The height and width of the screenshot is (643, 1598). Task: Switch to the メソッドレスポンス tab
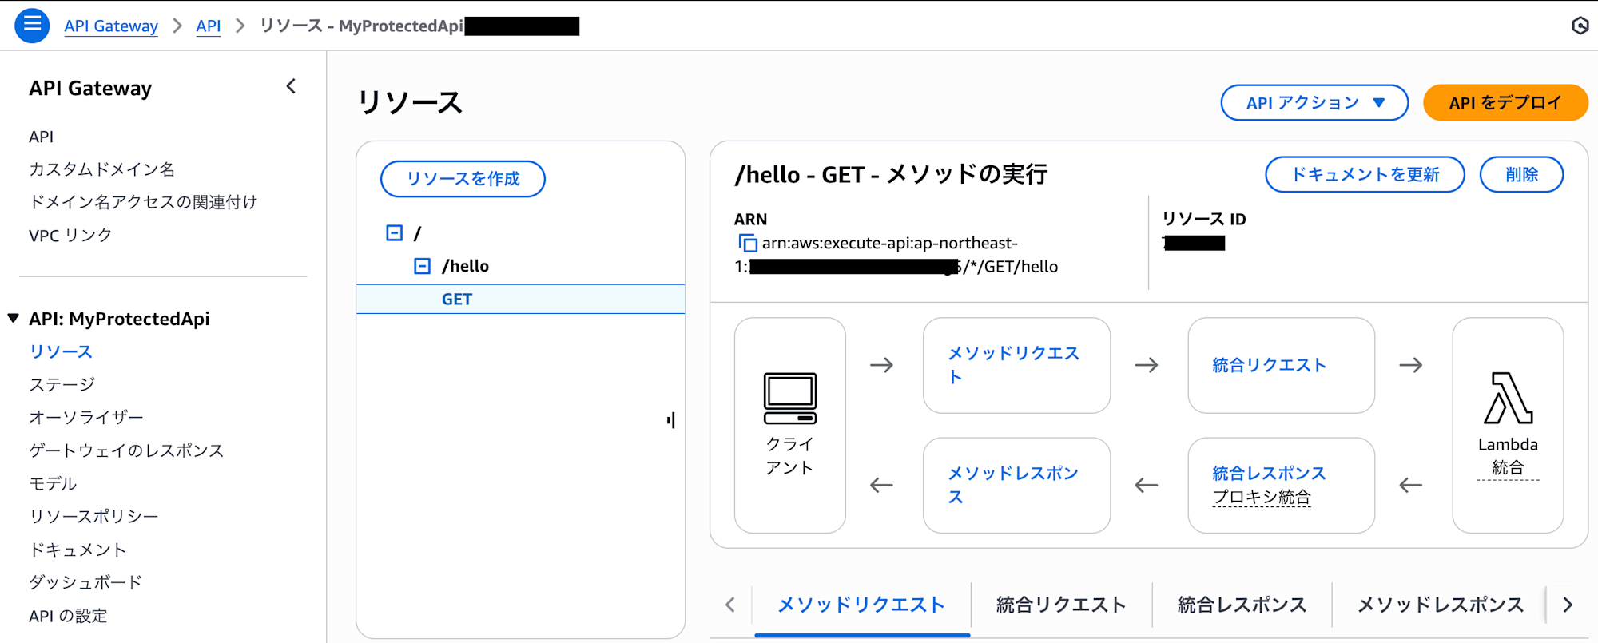(x=1441, y=605)
